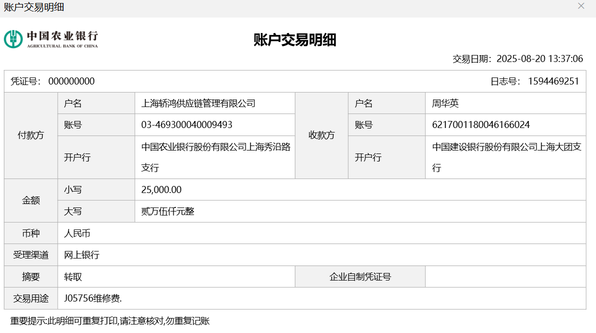Click the voucher number 000000000
The height and width of the screenshot is (333, 596).
coord(71,81)
